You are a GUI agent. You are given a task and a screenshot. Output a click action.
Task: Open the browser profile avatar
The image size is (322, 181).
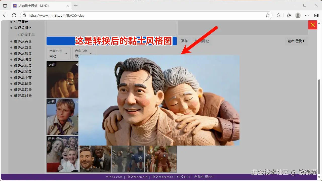(298, 15)
